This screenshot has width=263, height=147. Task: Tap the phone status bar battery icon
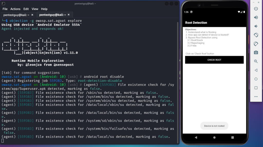[x=244, y=12]
